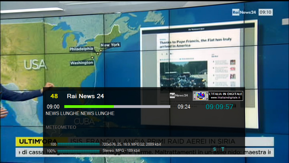This screenshot has height=163, width=289.
Task: Click the current programme NEWS LUNGHE NEWS LUNGHE
Action: (80, 113)
